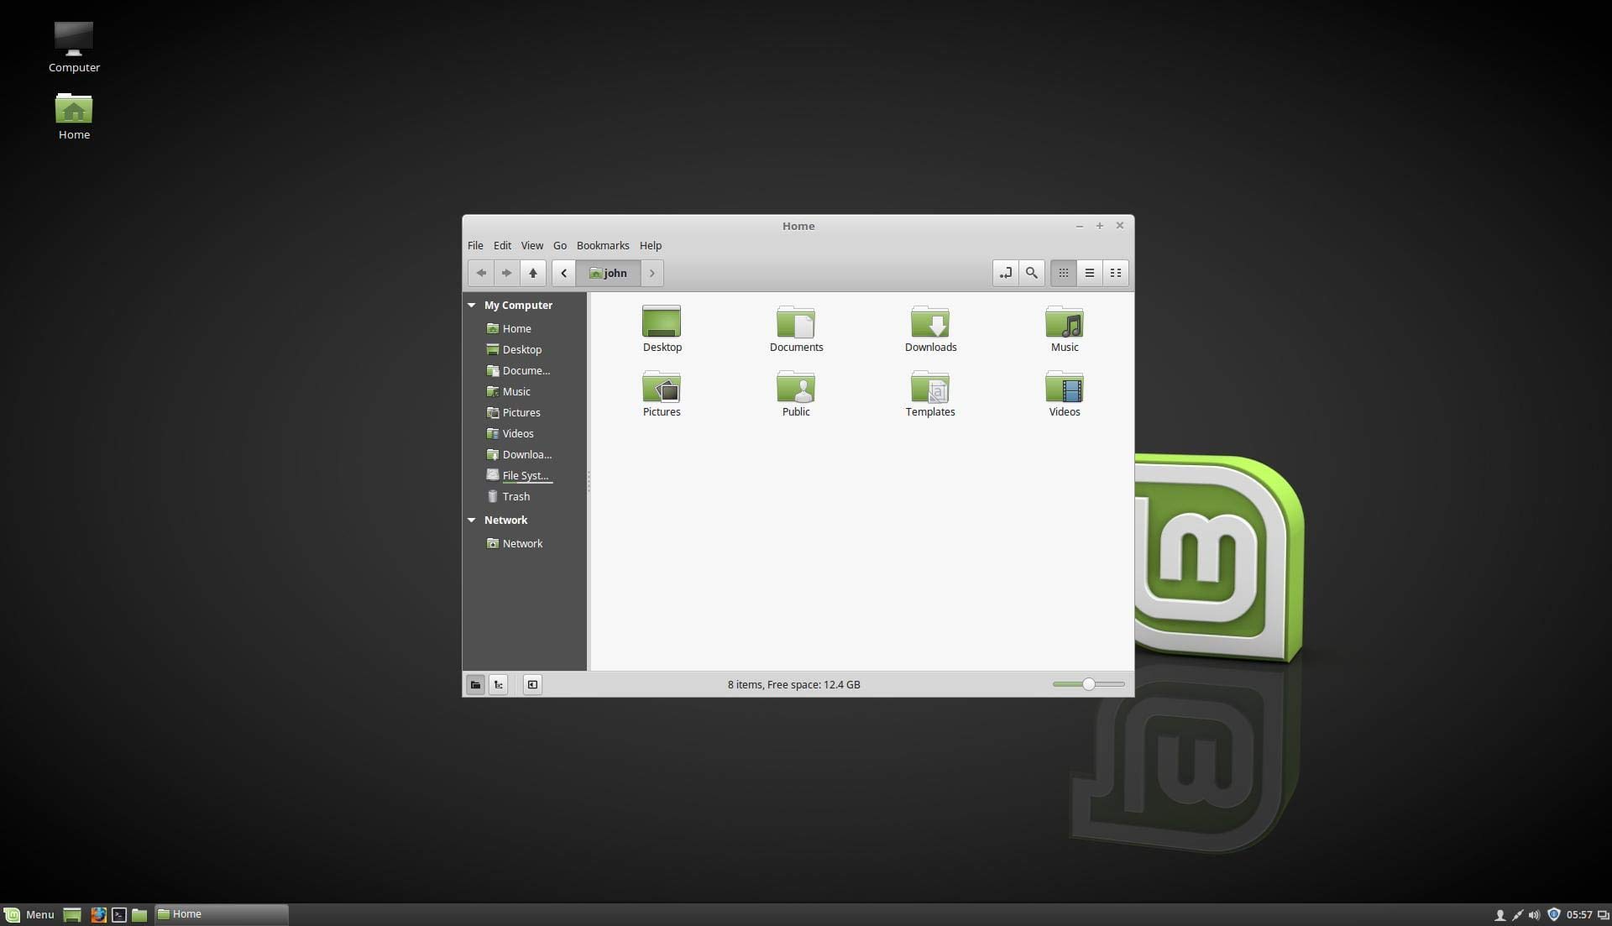1612x926 pixels.
Task: Click the toggle location entry icon
Action: (x=1005, y=273)
